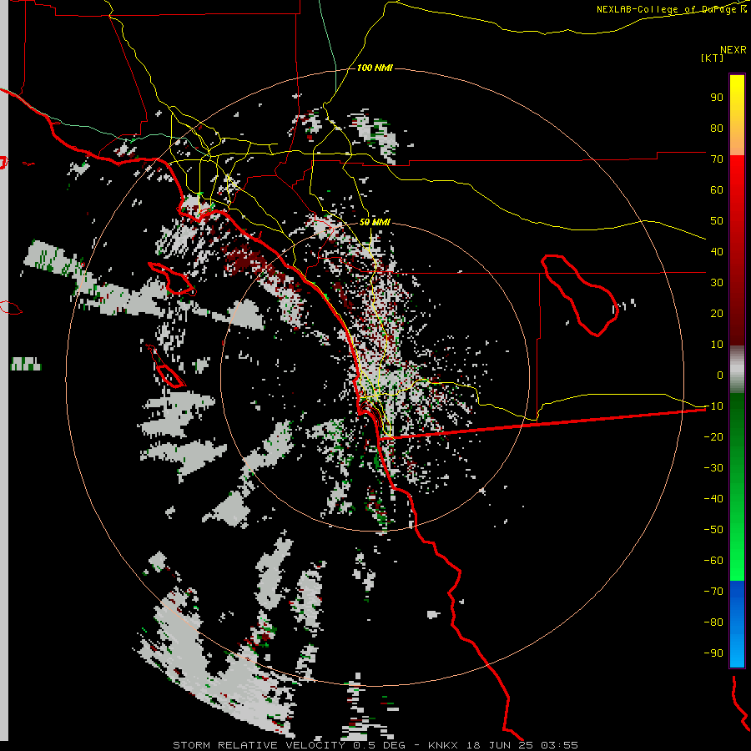This screenshot has height=751, width=751.
Task: Click the NEXR label above the color bar
Action: [x=733, y=50]
